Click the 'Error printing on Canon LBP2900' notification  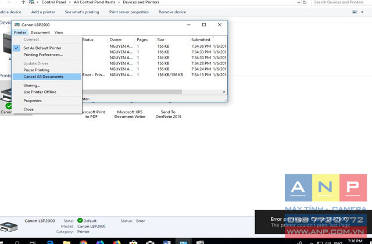click(x=313, y=222)
